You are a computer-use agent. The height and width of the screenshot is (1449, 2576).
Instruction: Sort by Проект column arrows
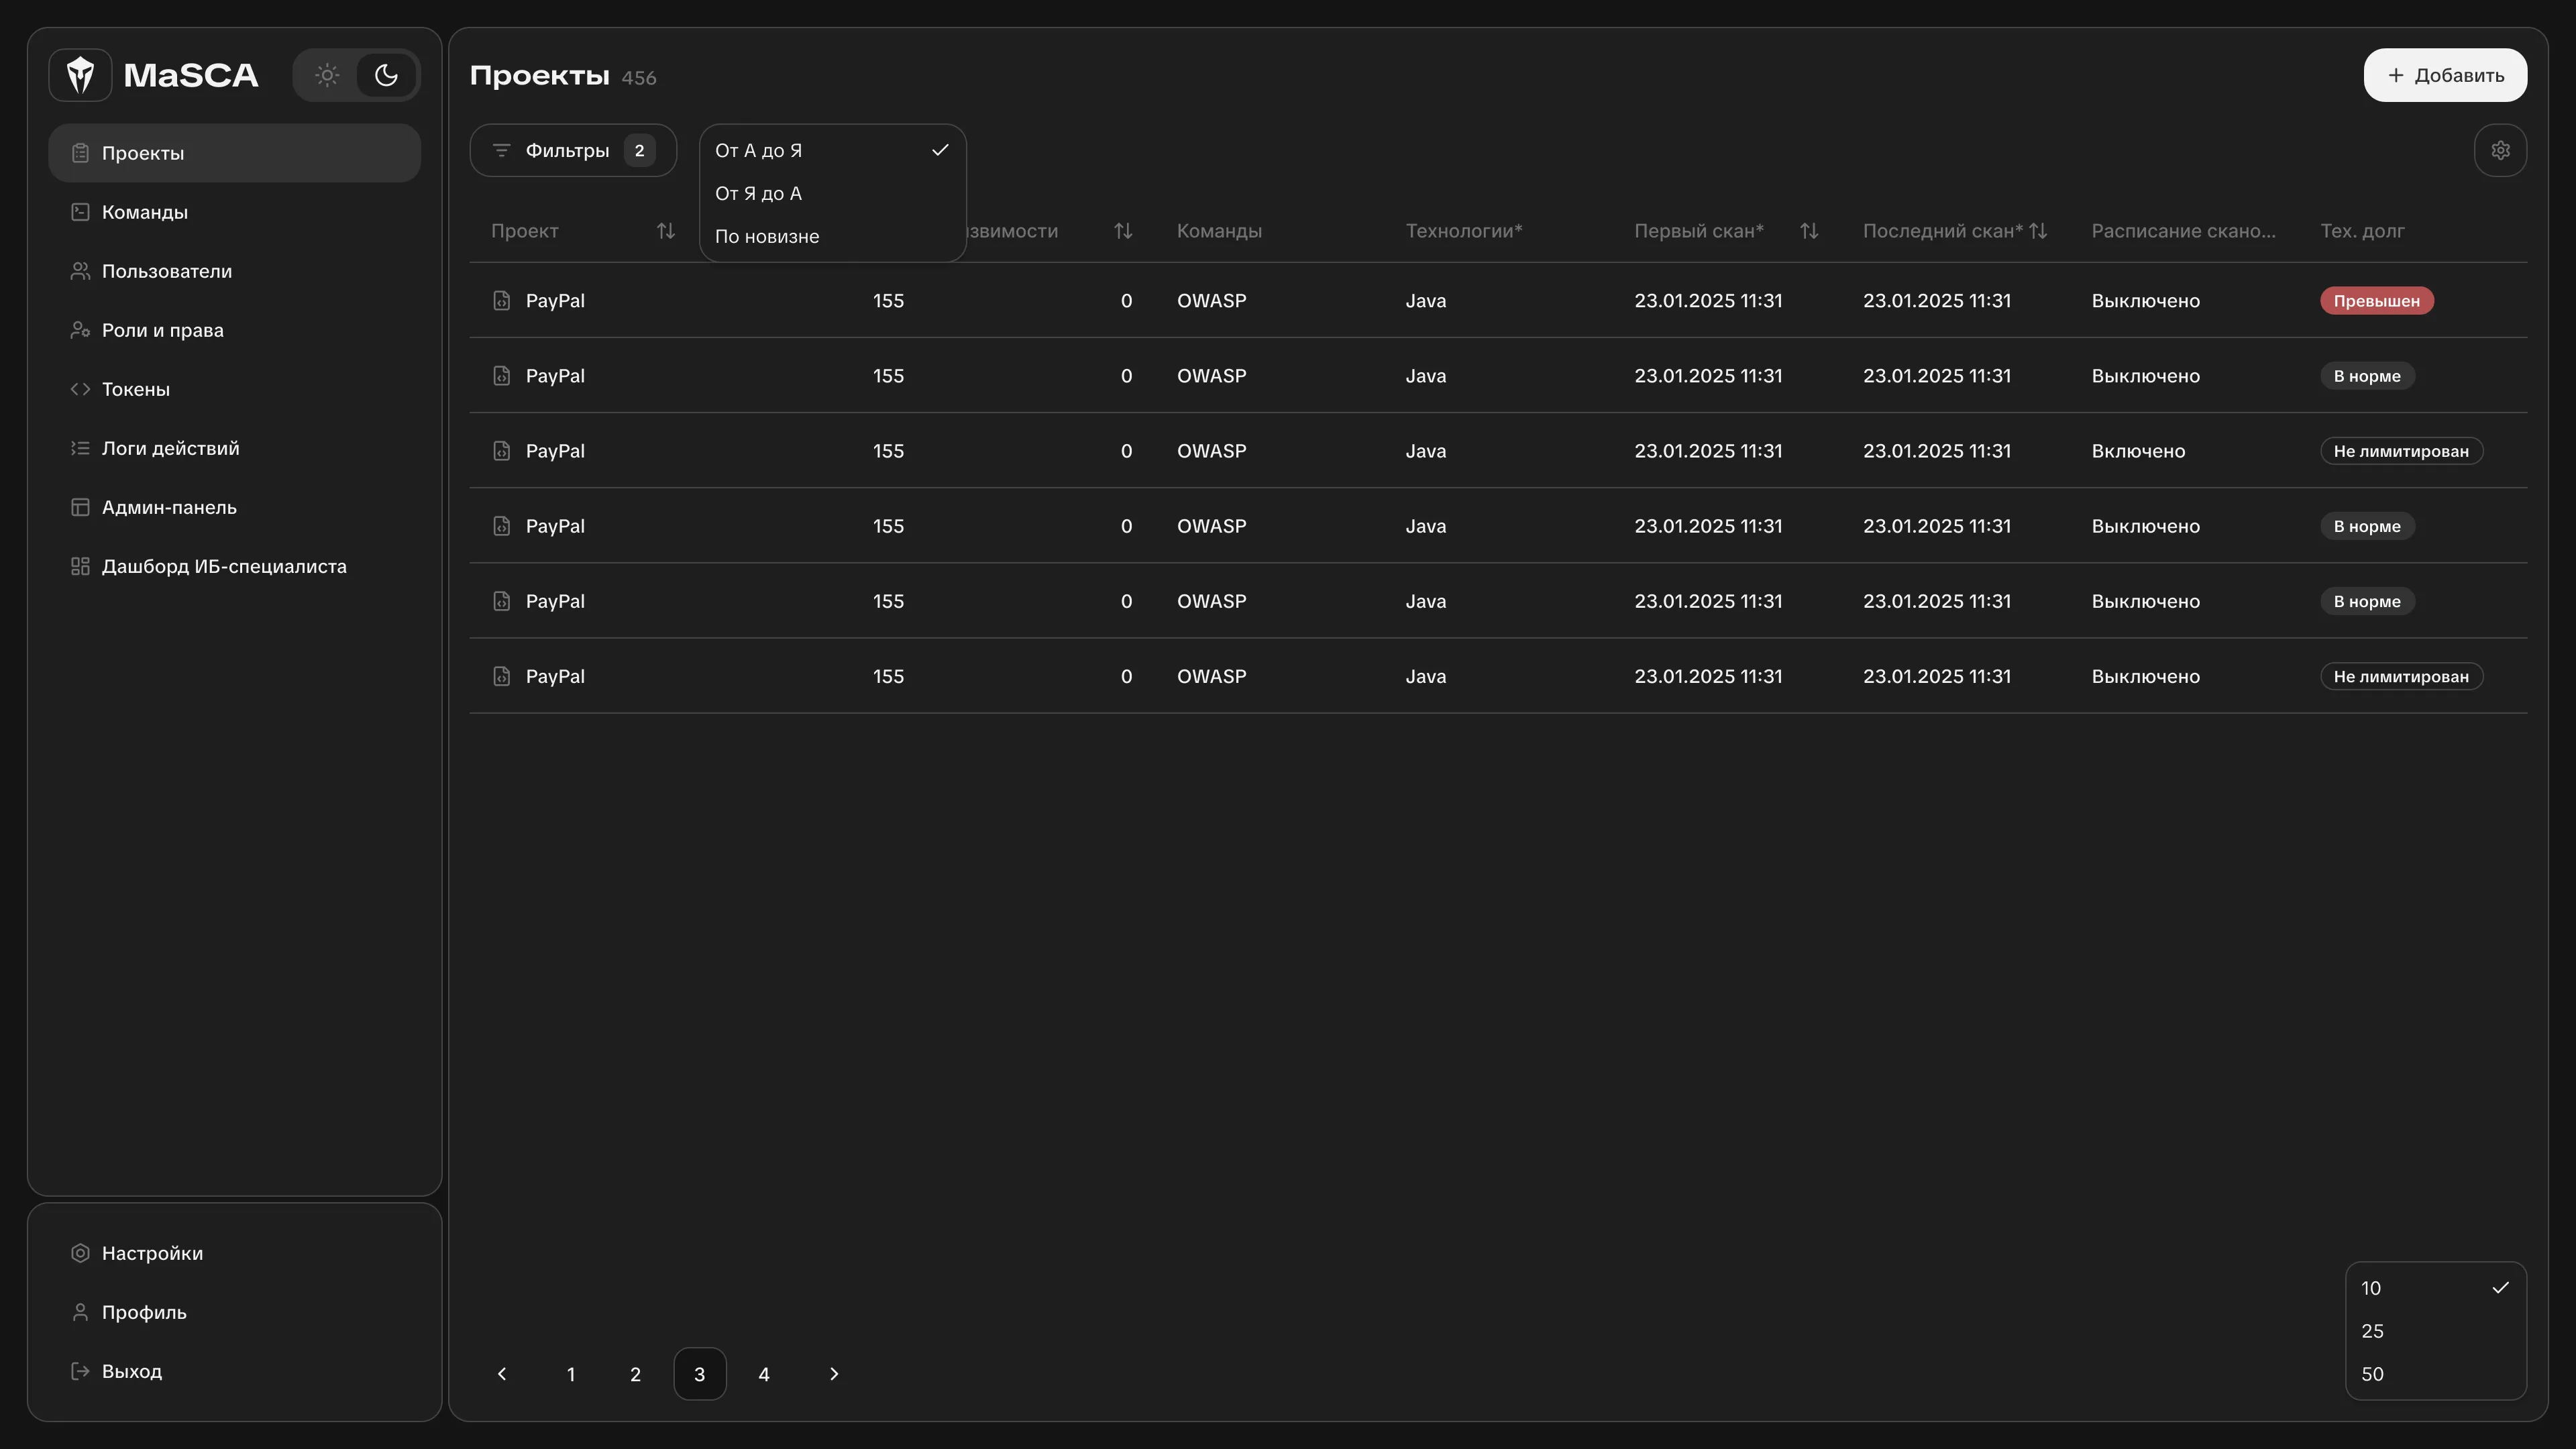(x=665, y=231)
